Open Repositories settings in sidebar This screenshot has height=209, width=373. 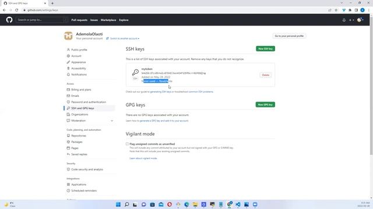pyautogui.click(x=79, y=135)
